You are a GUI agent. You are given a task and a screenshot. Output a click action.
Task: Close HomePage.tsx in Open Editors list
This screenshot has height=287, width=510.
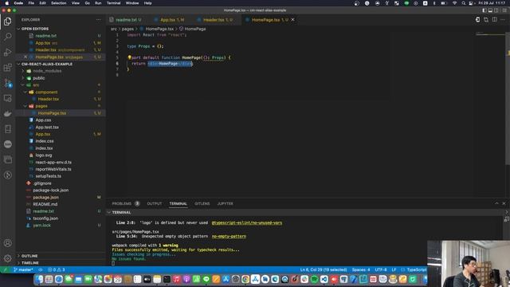point(25,57)
